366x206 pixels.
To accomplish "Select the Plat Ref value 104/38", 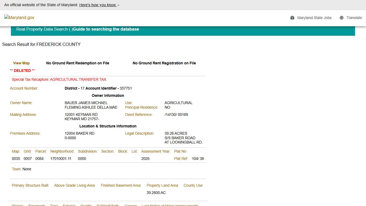I will click(x=198, y=159).
